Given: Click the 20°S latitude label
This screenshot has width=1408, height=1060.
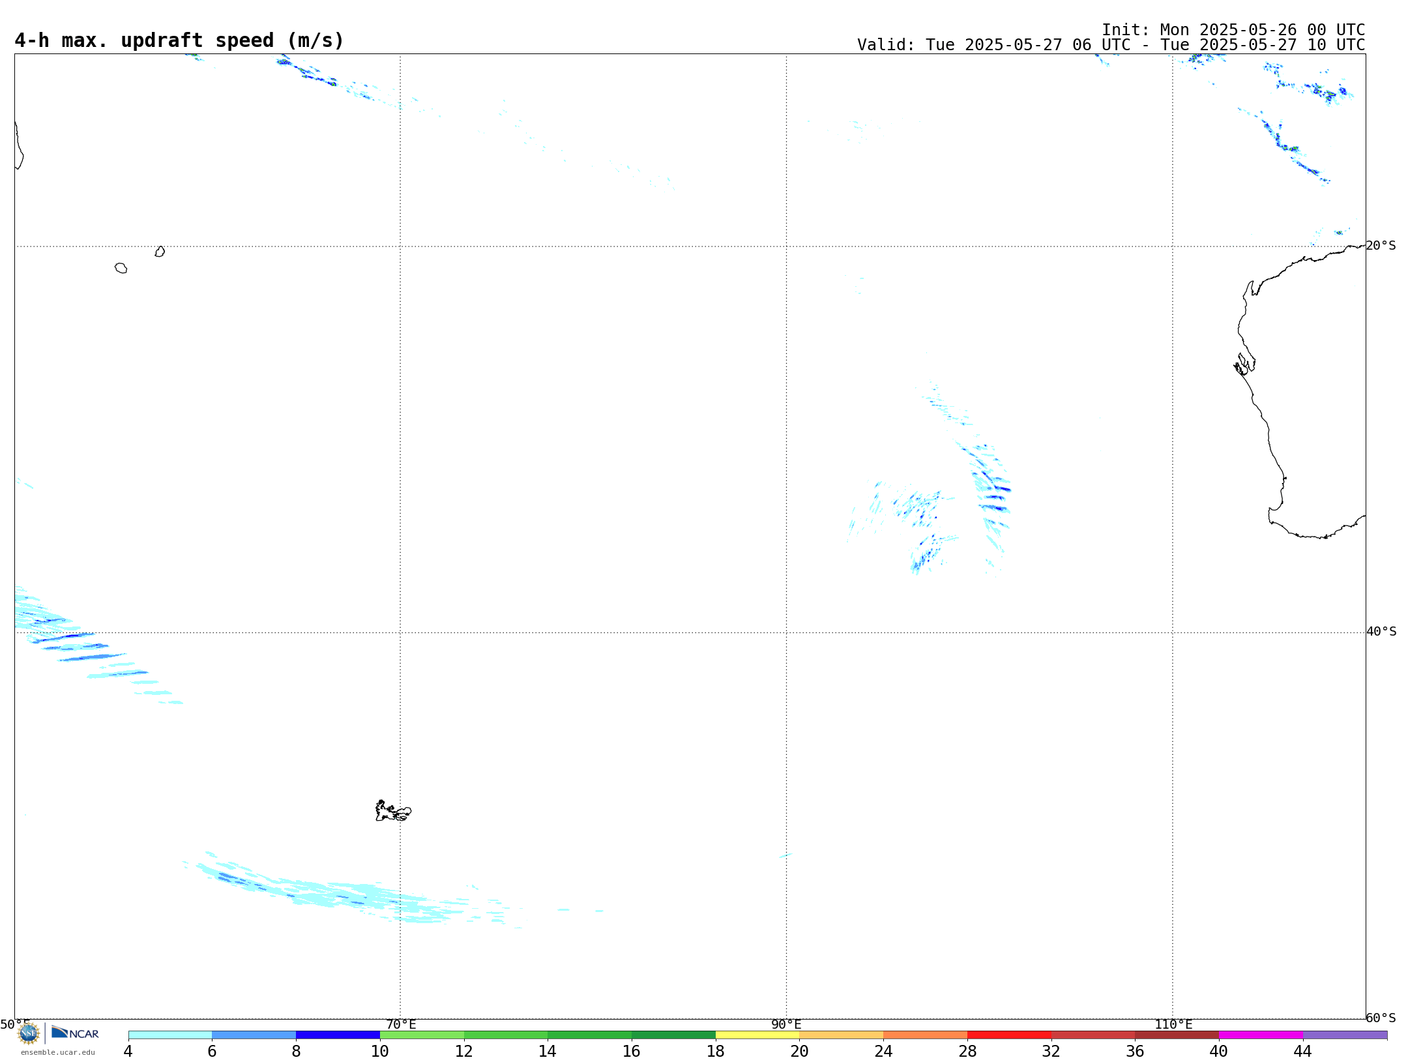Looking at the screenshot, I should (1381, 246).
